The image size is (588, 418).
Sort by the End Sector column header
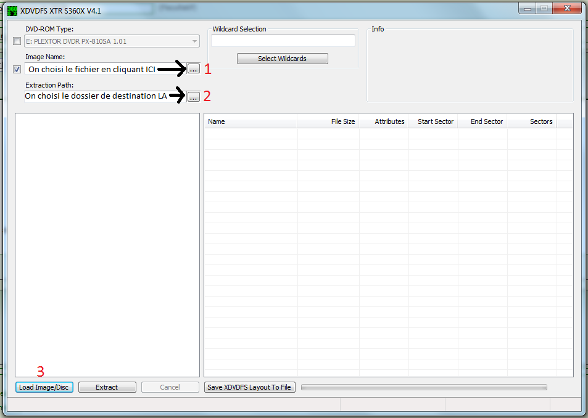coord(482,121)
